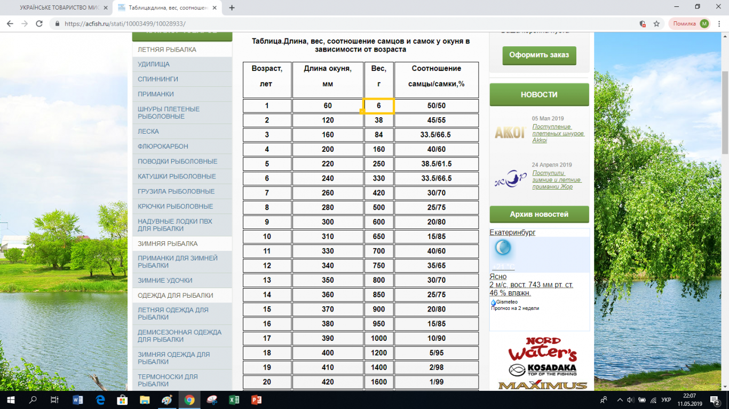Click the Kosadaka banner logo
Image resolution: width=729 pixels, height=409 pixels.
(x=543, y=369)
